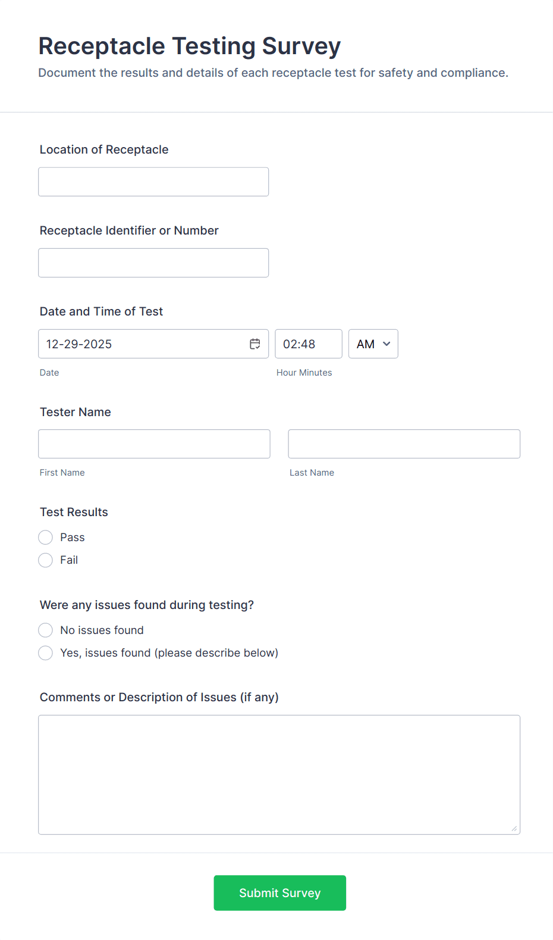Select the Pass radio button
The width and height of the screenshot is (553, 940).
pyautogui.click(x=46, y=538)
